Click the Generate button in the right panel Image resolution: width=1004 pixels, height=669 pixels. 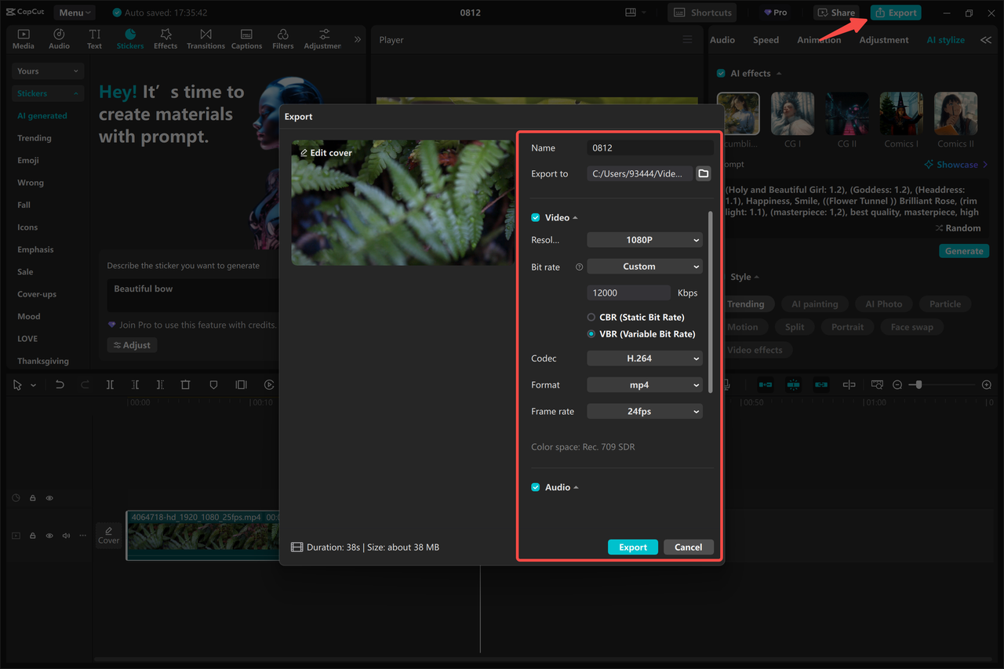pyautogui.click(x=963, y=250)
